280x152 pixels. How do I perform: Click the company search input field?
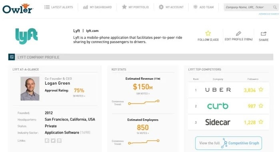pos(248,7)
